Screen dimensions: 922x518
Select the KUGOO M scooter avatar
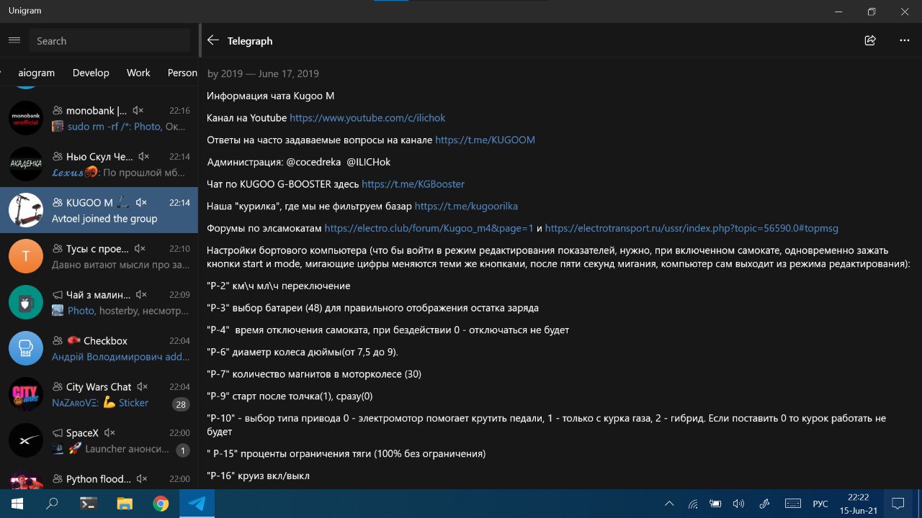(26, 210)
